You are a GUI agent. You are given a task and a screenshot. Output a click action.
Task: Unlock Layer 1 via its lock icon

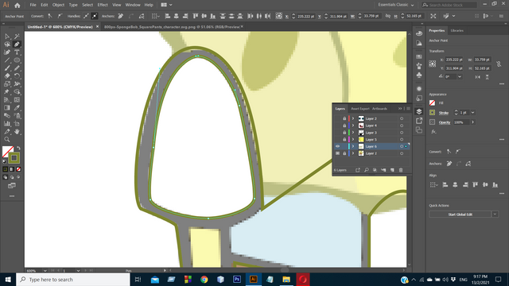pyautogui.click(x=344, y=153)
